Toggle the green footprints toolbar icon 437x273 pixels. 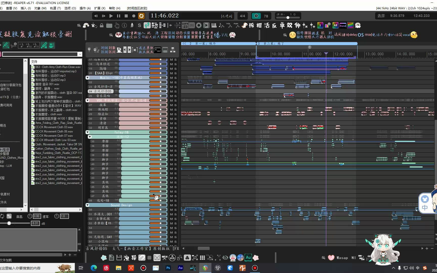[x=147, y=25]
